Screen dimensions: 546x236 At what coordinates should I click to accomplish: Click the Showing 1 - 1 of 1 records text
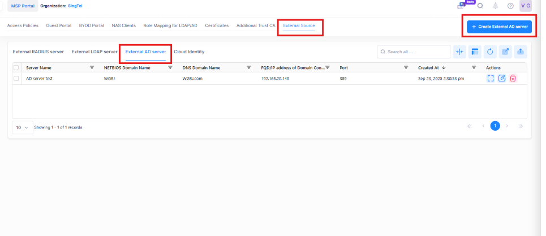point(58,127)
